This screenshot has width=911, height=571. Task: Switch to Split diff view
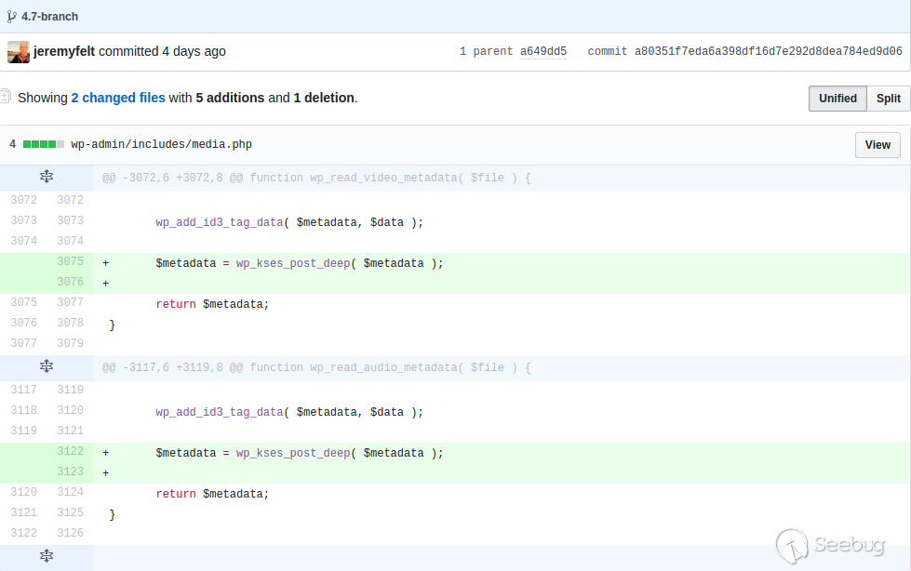[x=888, y=99]
